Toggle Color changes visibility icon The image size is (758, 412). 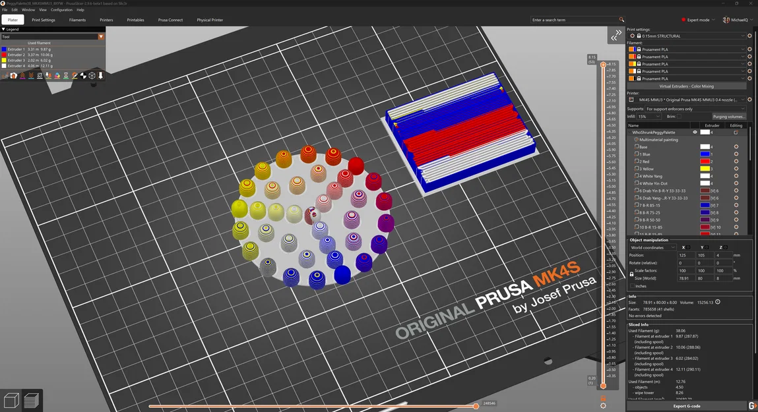[57, 76]
